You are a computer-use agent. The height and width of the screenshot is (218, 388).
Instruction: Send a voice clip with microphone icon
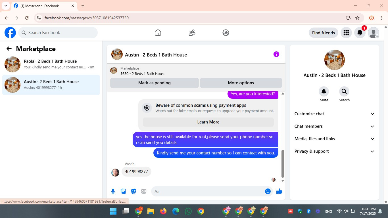coord(113,191)
